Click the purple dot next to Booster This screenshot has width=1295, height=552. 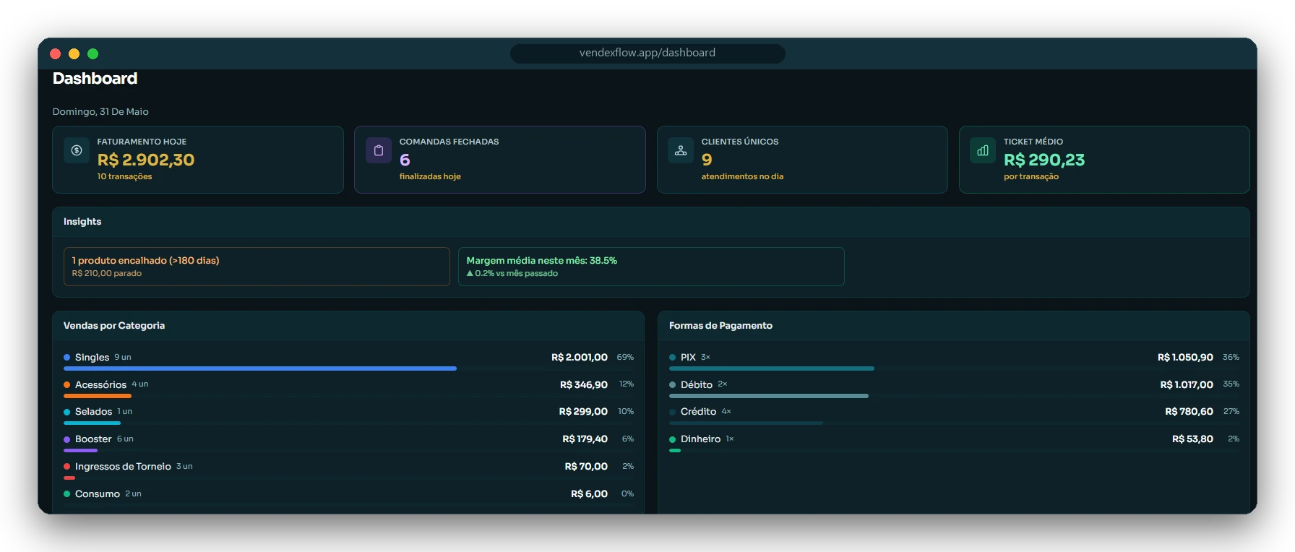[x=66, y=439]
